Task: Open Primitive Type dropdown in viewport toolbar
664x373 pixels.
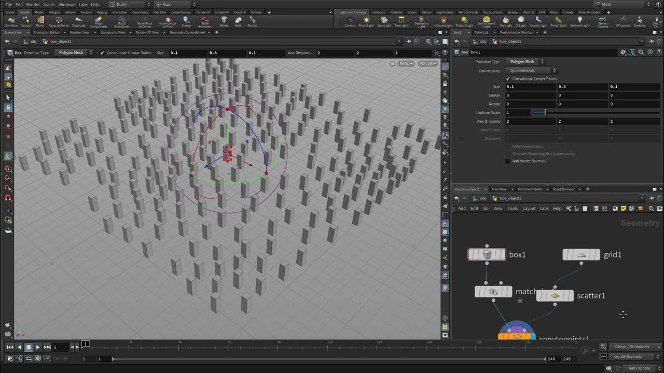Action: point(74,53)
